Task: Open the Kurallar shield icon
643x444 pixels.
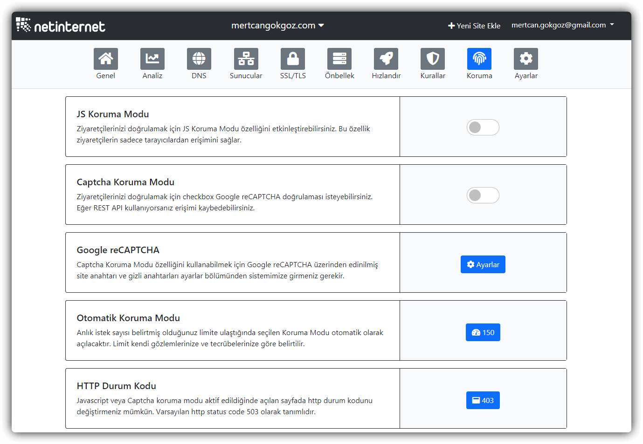Action: pyautogui.click(x=433, y=59)
